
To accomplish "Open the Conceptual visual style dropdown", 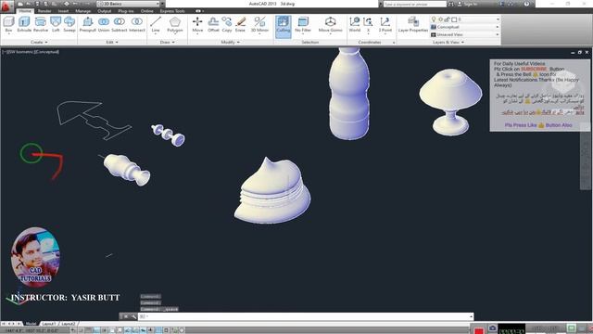I will 465,27.
